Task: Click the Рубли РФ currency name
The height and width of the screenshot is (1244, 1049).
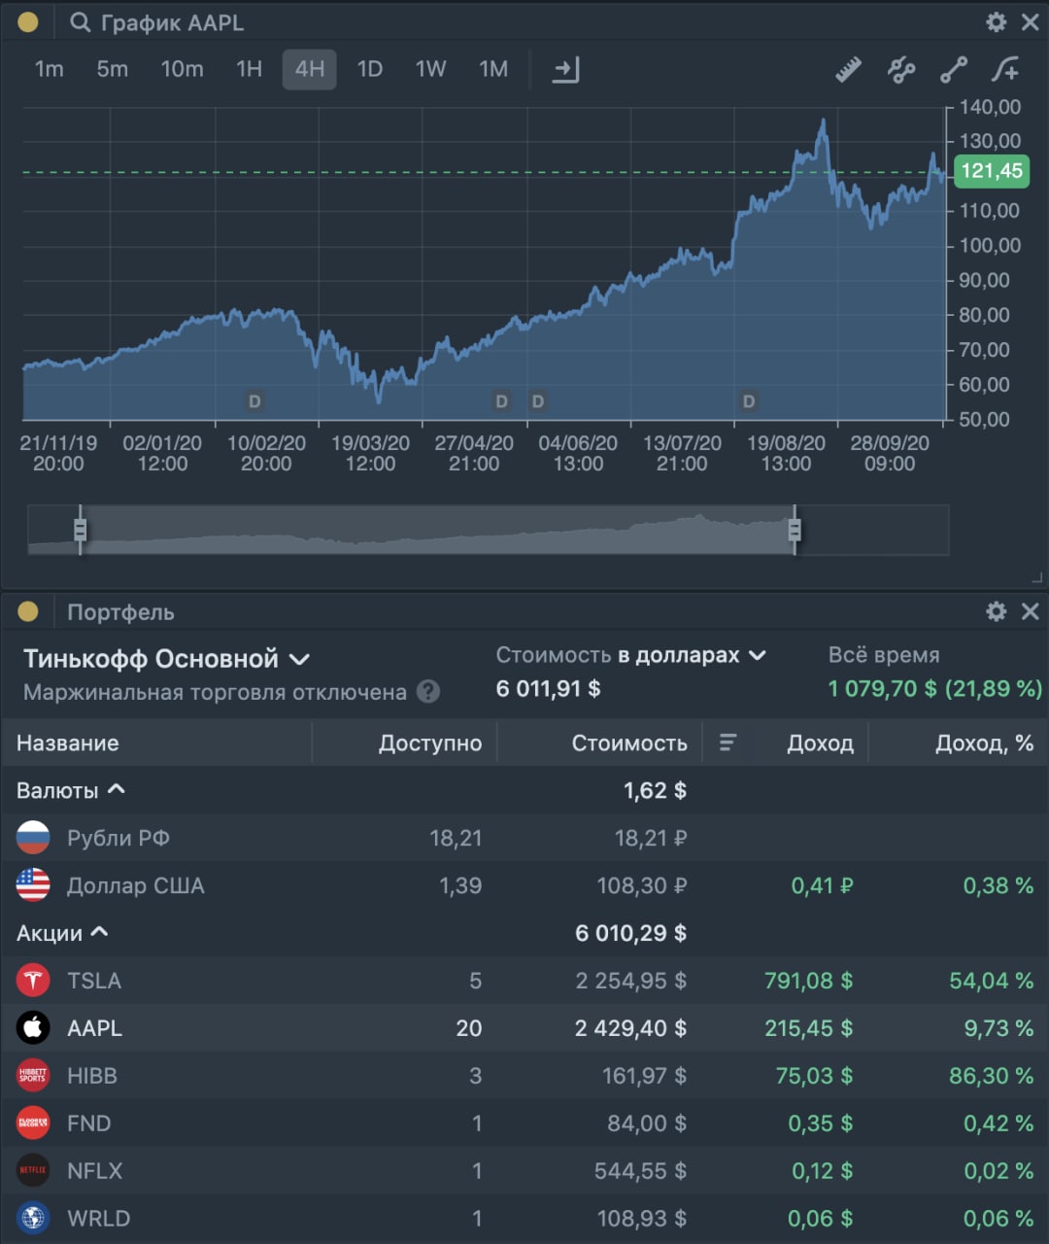Action: (x=118, y=838)
